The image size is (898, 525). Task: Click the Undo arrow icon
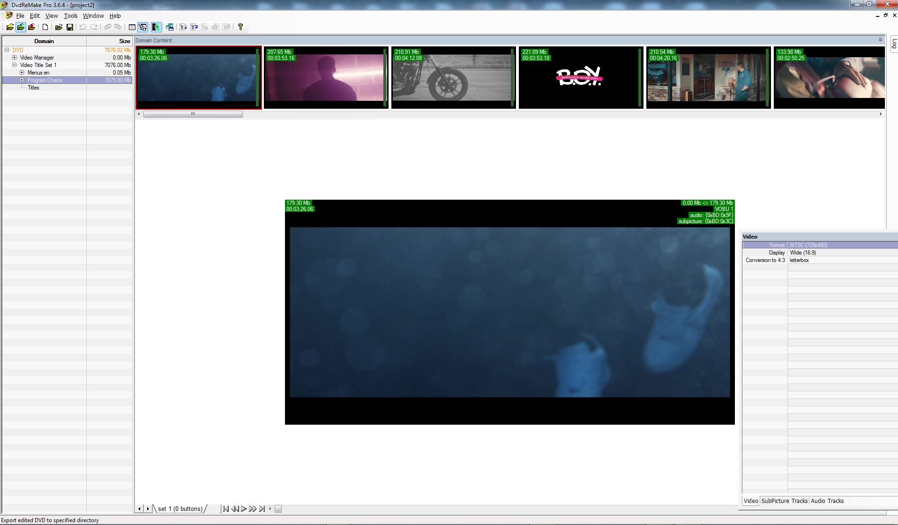click(x=82, y=27)
